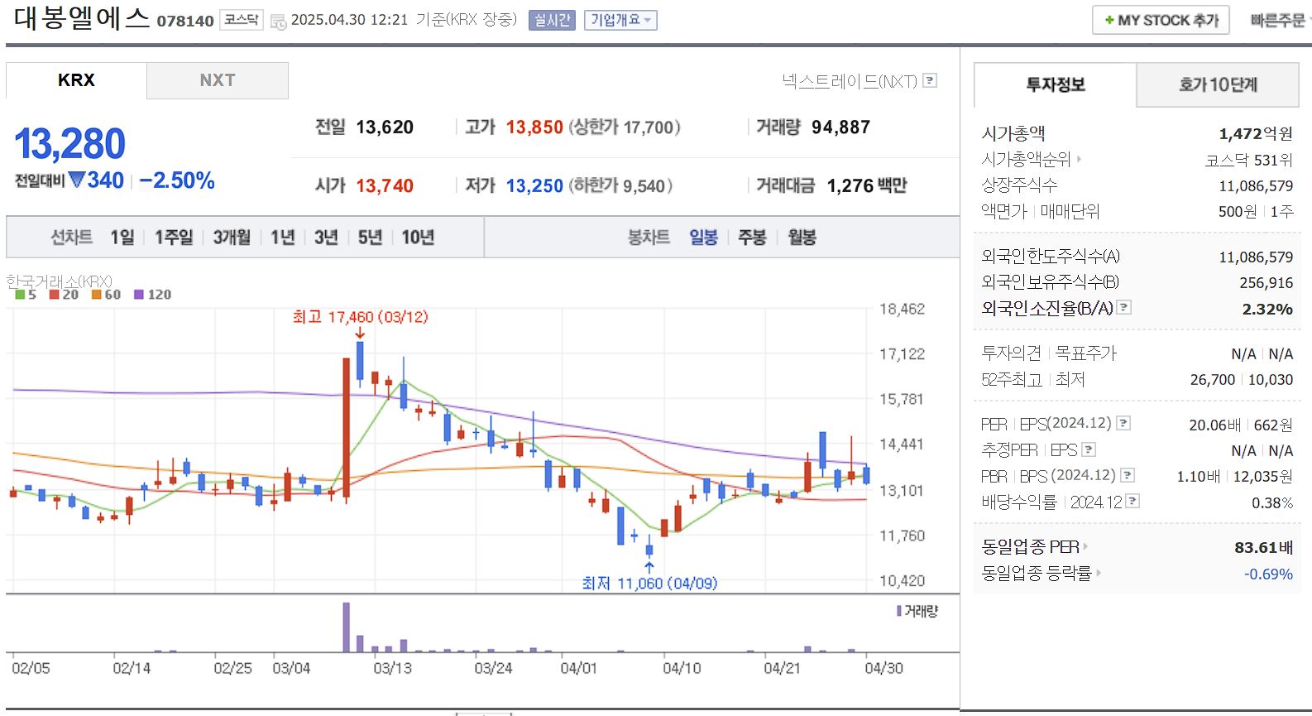This screenshot has width=1312, height=716.
Task: Click the current price 13,280
Action: tap(69, 144)
